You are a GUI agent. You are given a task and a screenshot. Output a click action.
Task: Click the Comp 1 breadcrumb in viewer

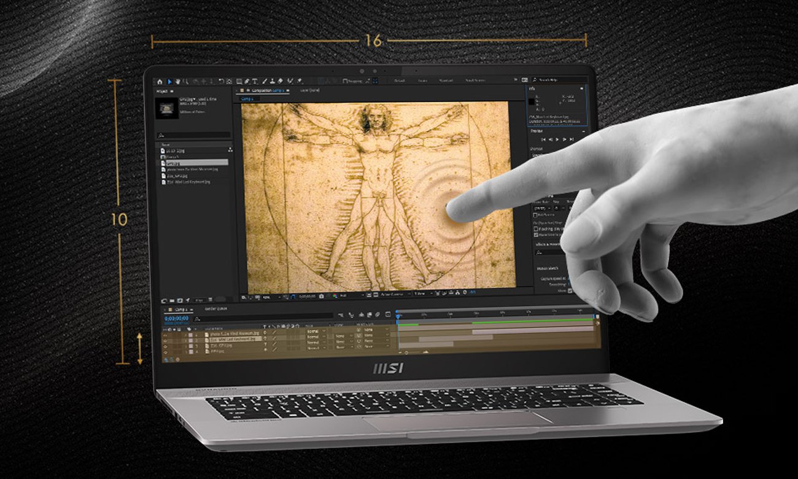click(x=247, y=99)
